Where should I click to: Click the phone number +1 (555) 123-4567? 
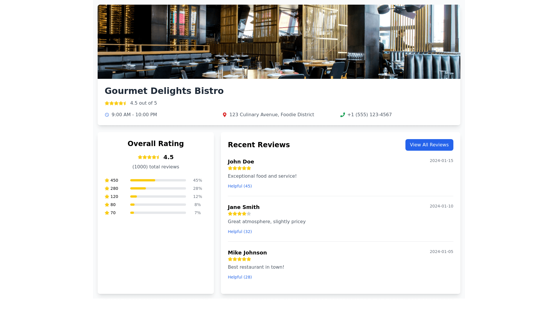pos(369,115)
